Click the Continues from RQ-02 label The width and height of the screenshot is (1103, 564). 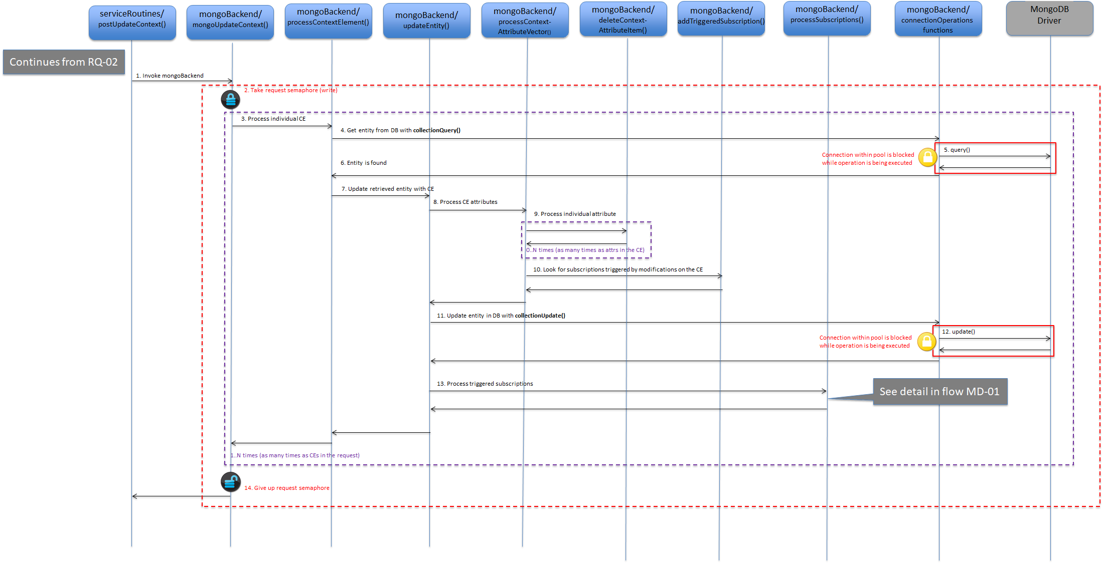(x=64, y=62)
